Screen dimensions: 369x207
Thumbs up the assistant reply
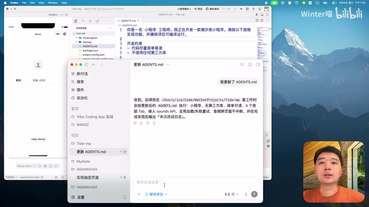click(141, 123)
